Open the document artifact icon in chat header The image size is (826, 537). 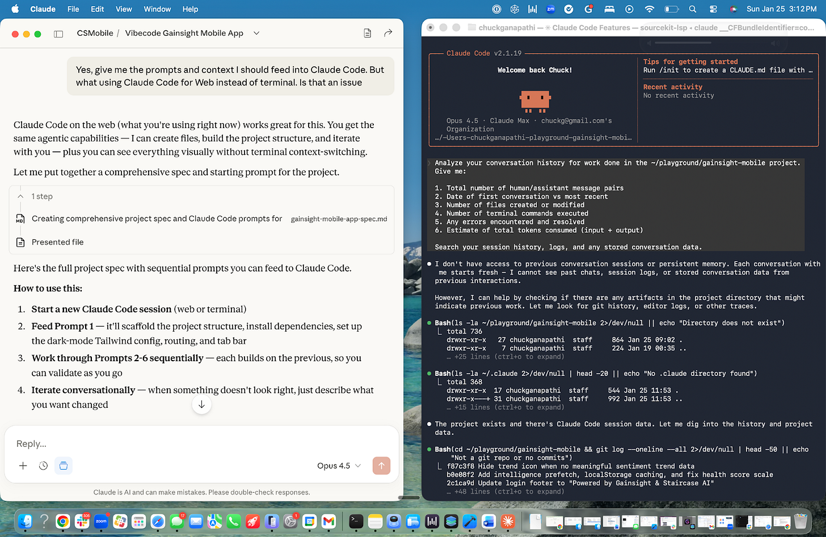click(368, 33)
